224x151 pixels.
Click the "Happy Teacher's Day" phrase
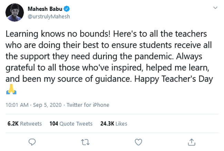pyautogui.click(x=173, y=80)
